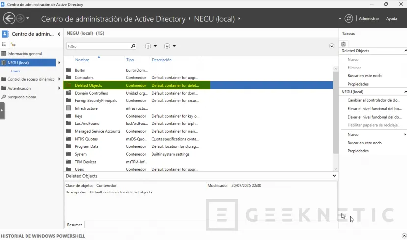Image resolution: width=407 pixels, height=240 pixels.
Task: Select NEGU (local) node in navigation
Action: pos(28,62)
